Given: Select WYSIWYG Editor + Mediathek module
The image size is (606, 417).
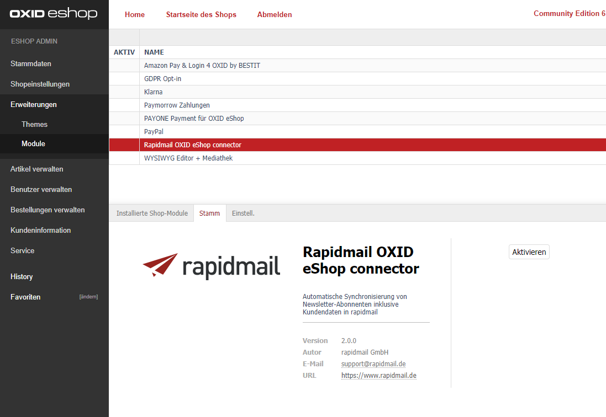Looking at the screenshot, I should 357,158.
